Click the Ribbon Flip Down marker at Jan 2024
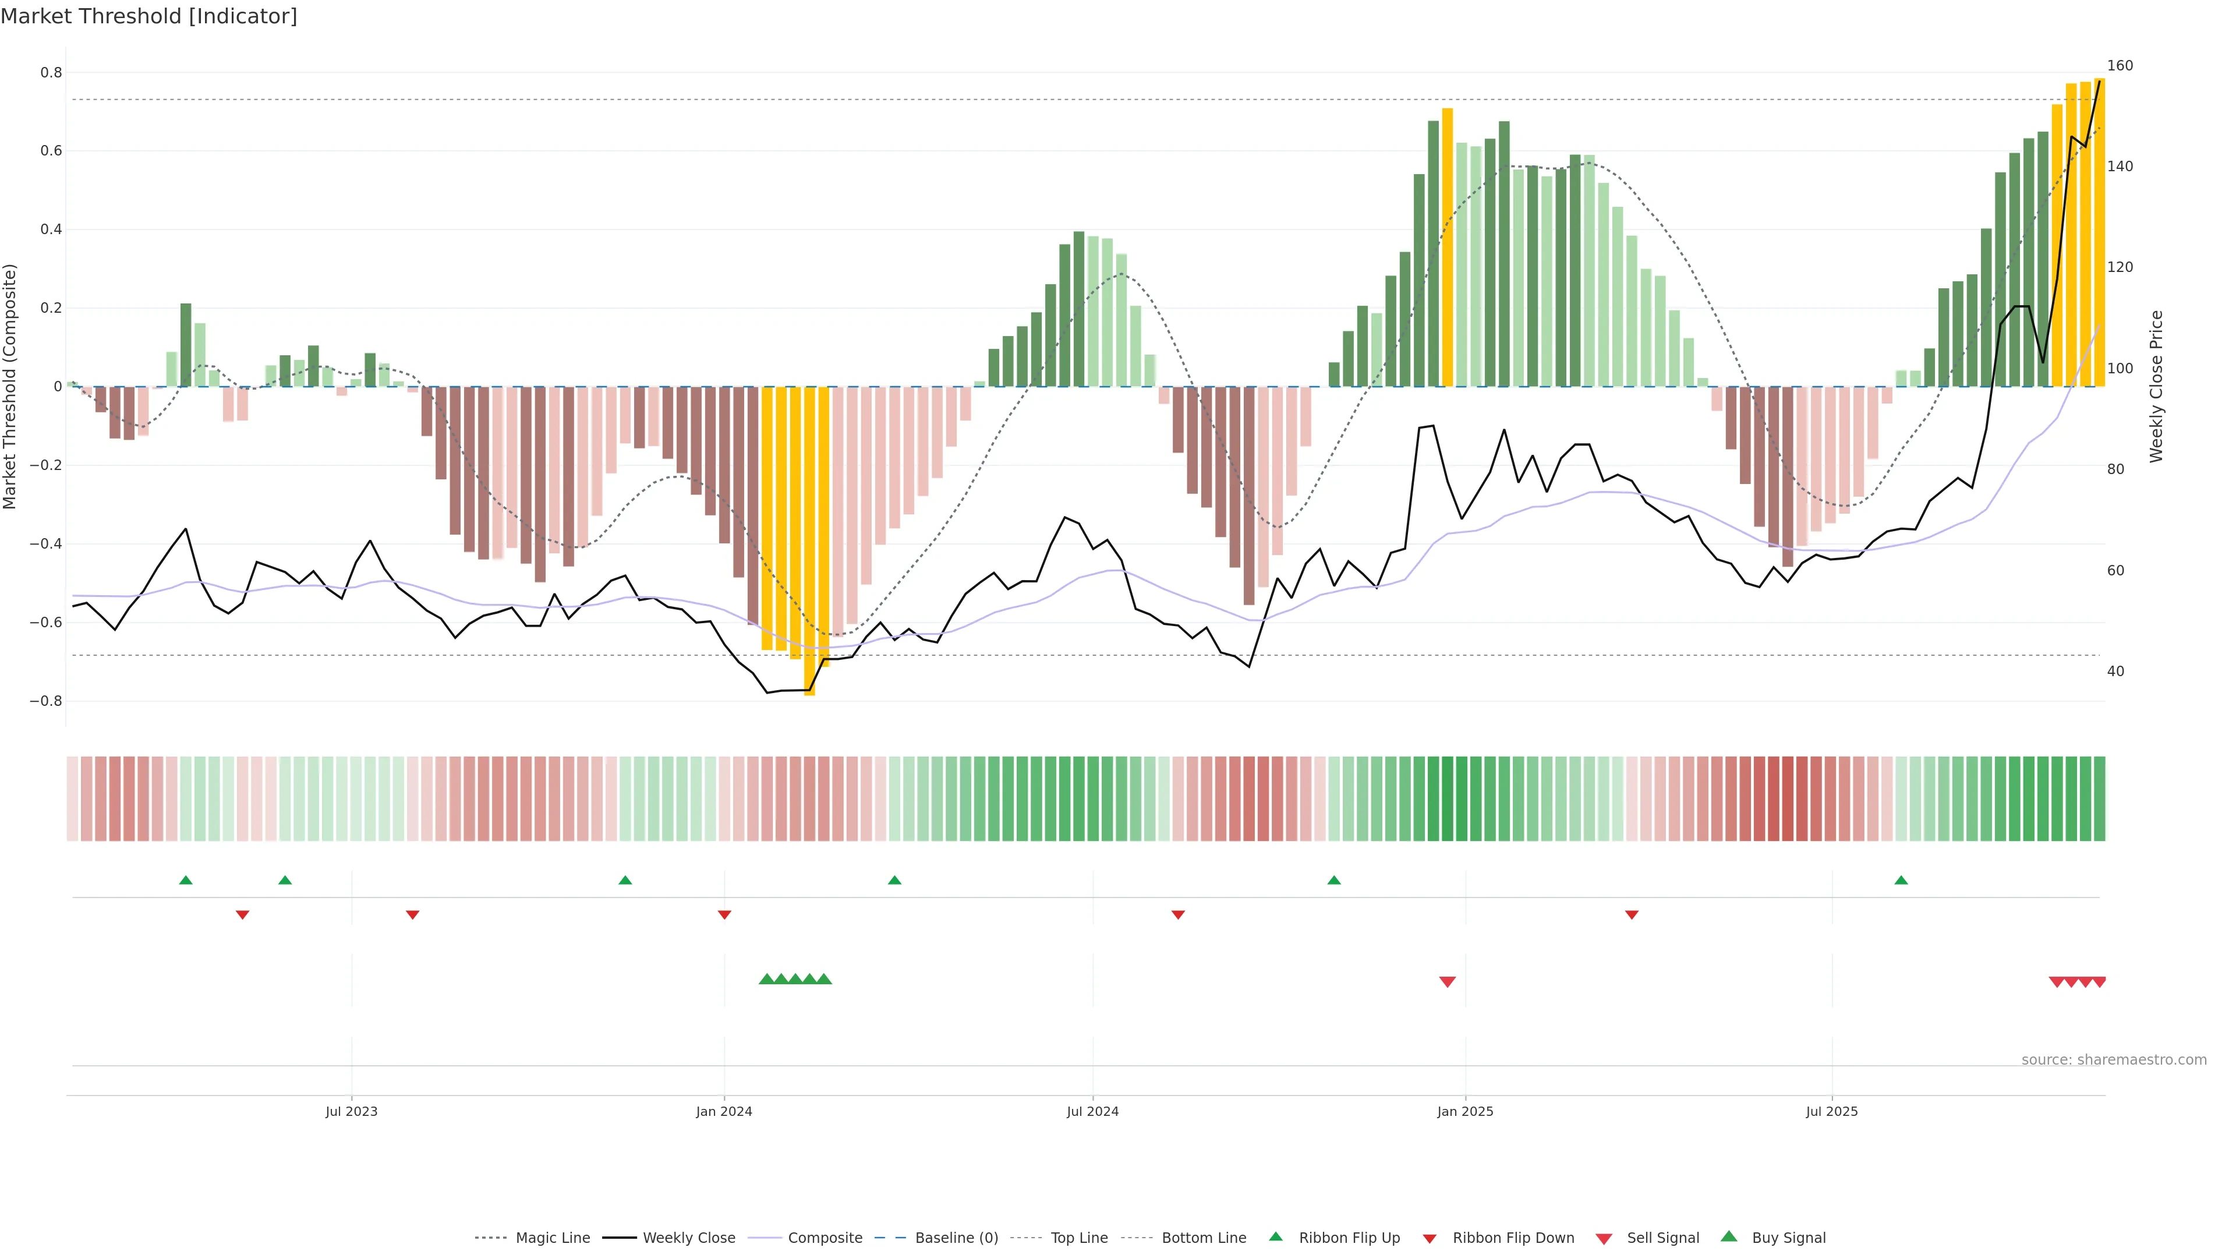Viewport: 2236px width, 1258px height. click(724, 914)
